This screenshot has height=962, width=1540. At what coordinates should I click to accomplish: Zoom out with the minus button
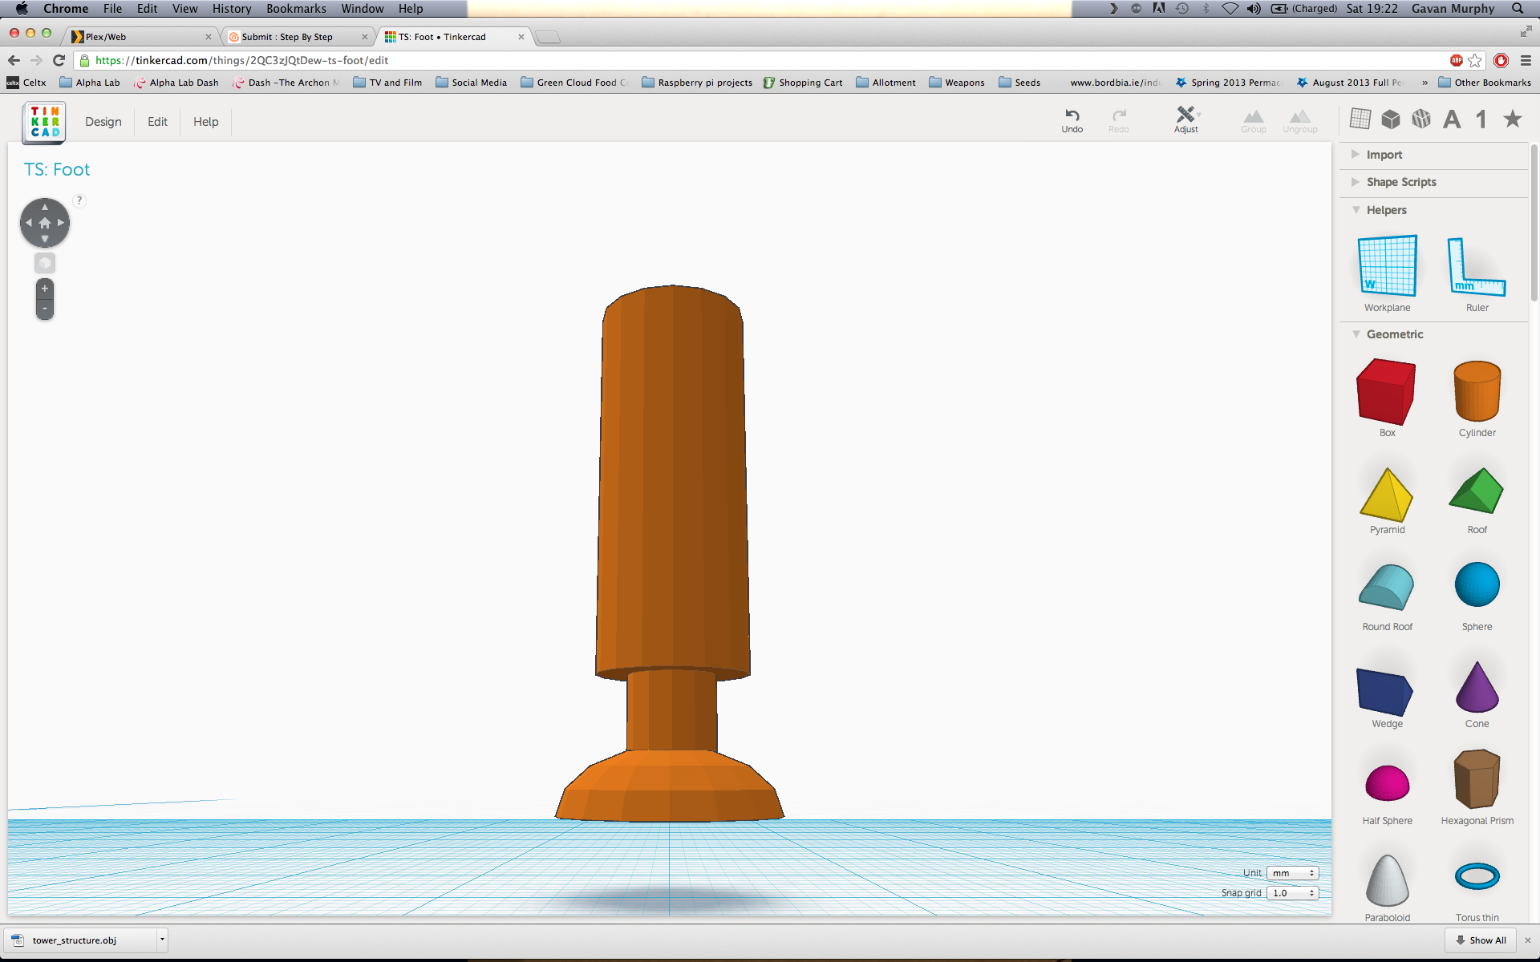click(45, 309)
